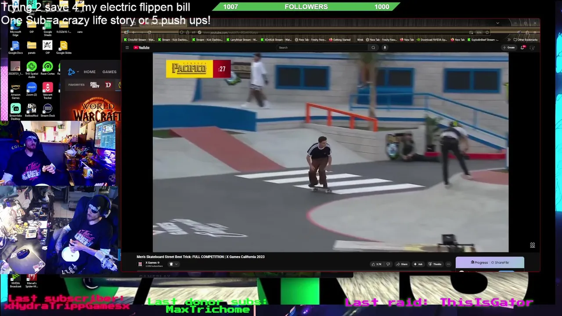Switch to the GAMES tab in Battle.net
Screen dimensions: 562x316
pos(109,72)
